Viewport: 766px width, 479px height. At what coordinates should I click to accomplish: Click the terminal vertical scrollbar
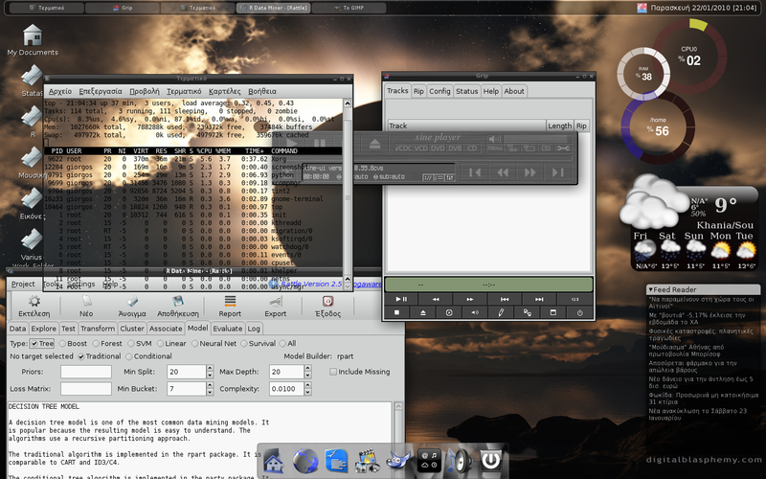coord(348,194)
